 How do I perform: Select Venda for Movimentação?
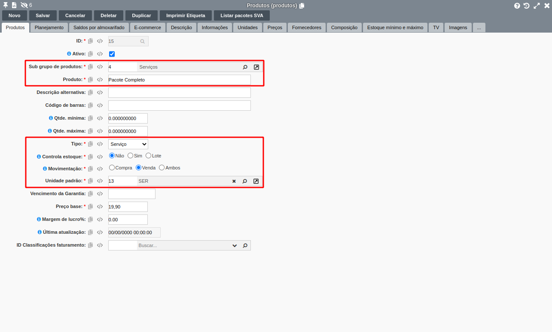(x=139, y=168)
